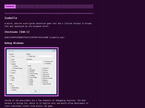
Task: Check the Locations checkbox
Action: (28, 75)
